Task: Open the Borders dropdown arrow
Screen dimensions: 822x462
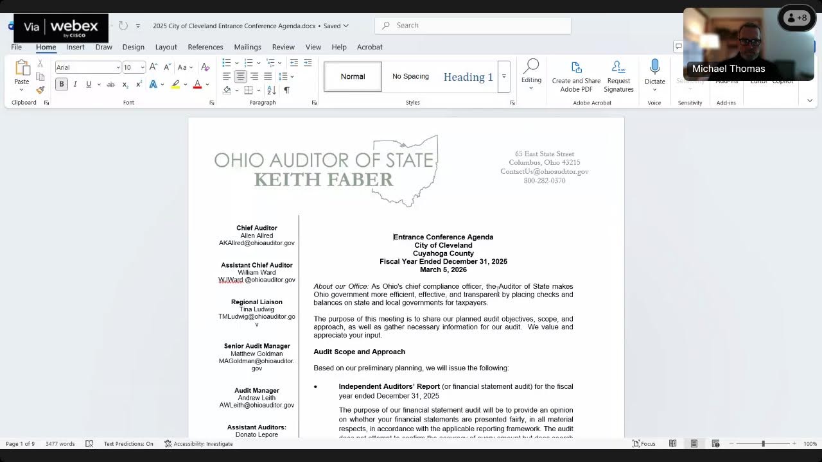Action: point(258,90)
